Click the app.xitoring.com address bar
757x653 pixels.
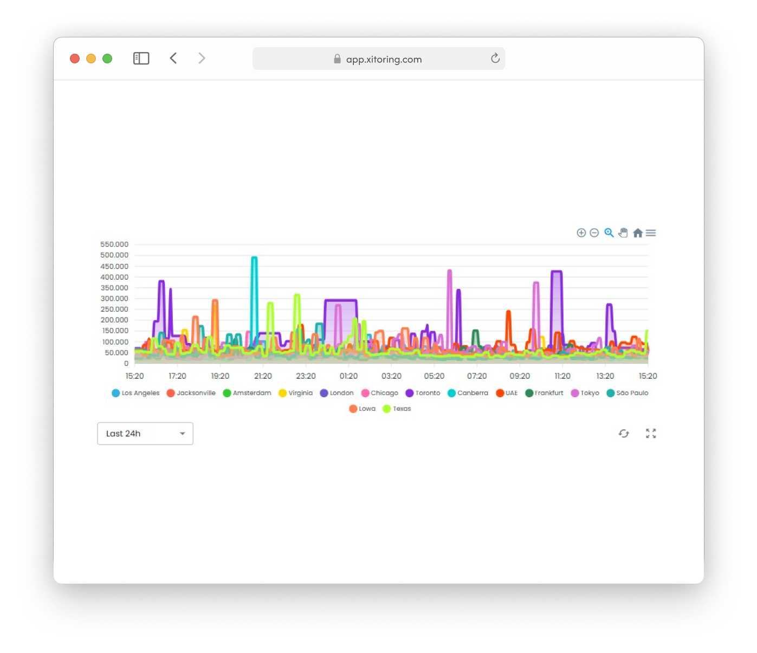[x=378, y=59]
